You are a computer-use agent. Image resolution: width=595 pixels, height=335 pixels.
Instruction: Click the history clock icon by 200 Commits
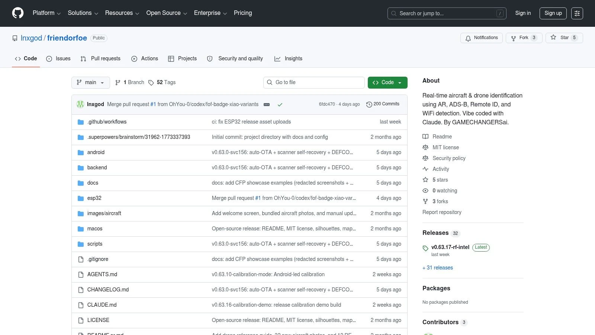[x=369, y=105]
